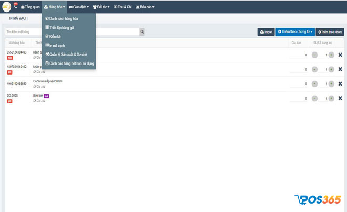
Task: Decrease quantity for item 9555124304493
Action: tap(314, 55)
